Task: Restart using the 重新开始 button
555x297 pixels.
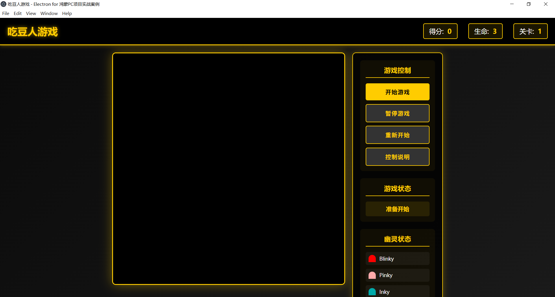Action: [x=397, y=135]
